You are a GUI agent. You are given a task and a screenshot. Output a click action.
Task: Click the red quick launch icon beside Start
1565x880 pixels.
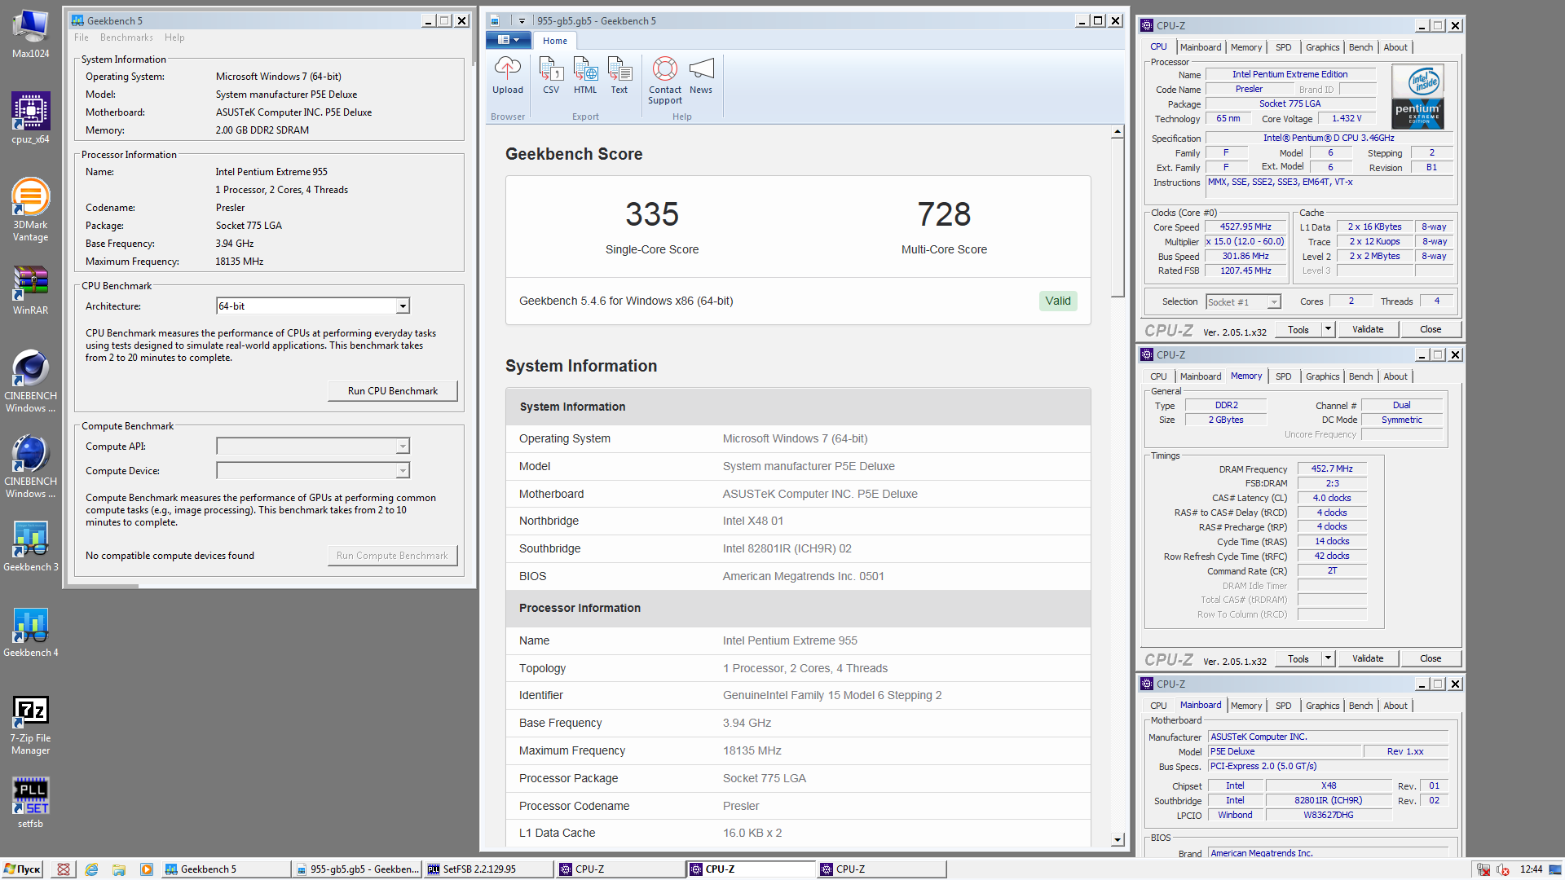coord(64,869)
